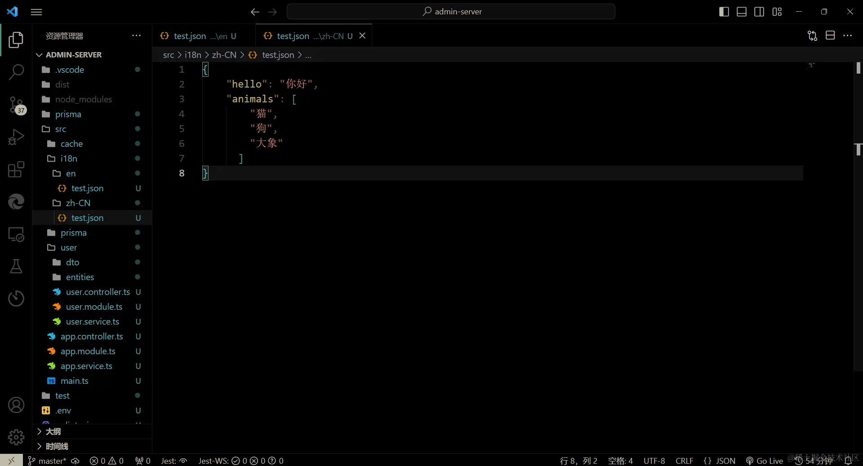Collapse the user folder
Screen dimensions: 863x466
92,247
